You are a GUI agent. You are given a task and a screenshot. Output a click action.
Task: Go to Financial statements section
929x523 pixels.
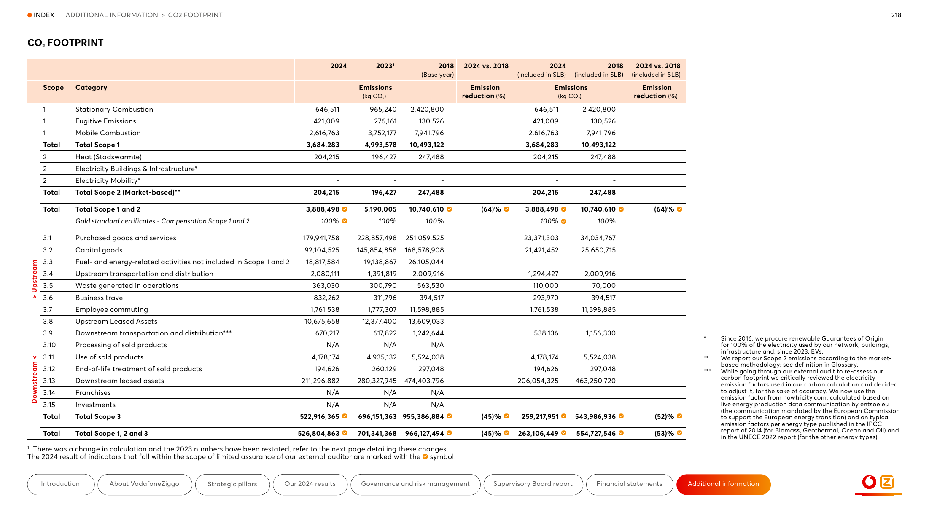630,484
